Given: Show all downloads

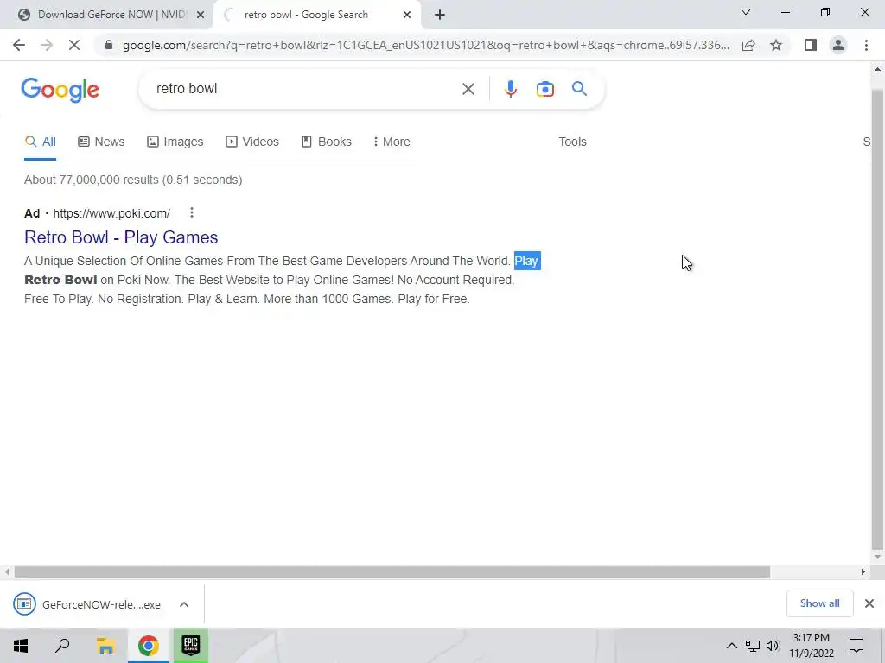Looking at the screenshot, I should 819,603.
